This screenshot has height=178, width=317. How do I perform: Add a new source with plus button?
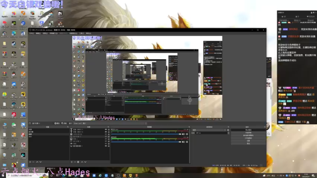[72, 162]
